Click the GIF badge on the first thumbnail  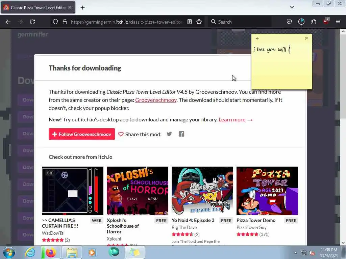(x=50, y=173)
